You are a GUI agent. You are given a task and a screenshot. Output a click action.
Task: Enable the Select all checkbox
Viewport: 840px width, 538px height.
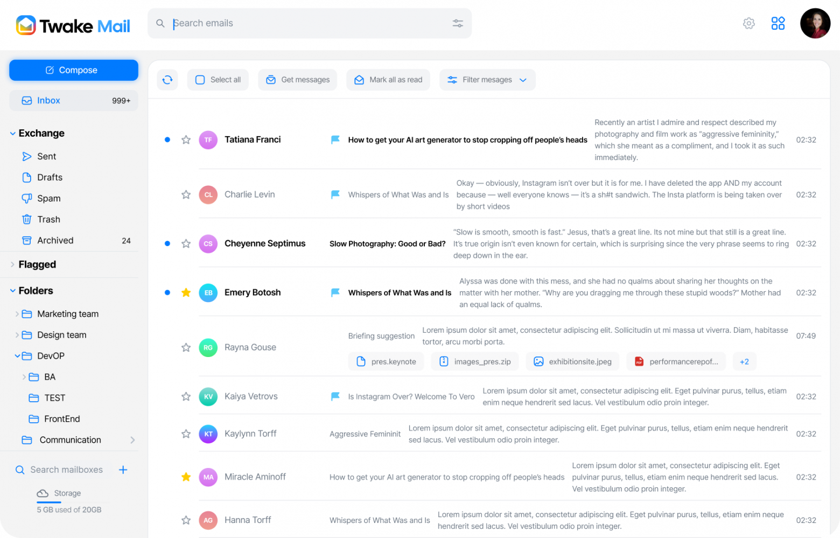coord(200,79)
